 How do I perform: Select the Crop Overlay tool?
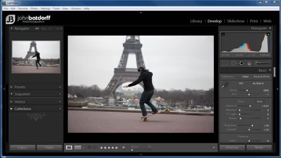[225, 63]
